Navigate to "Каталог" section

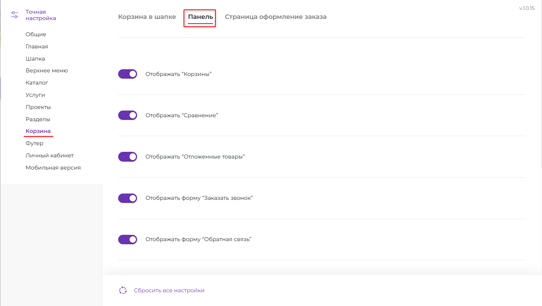(37, 83)
